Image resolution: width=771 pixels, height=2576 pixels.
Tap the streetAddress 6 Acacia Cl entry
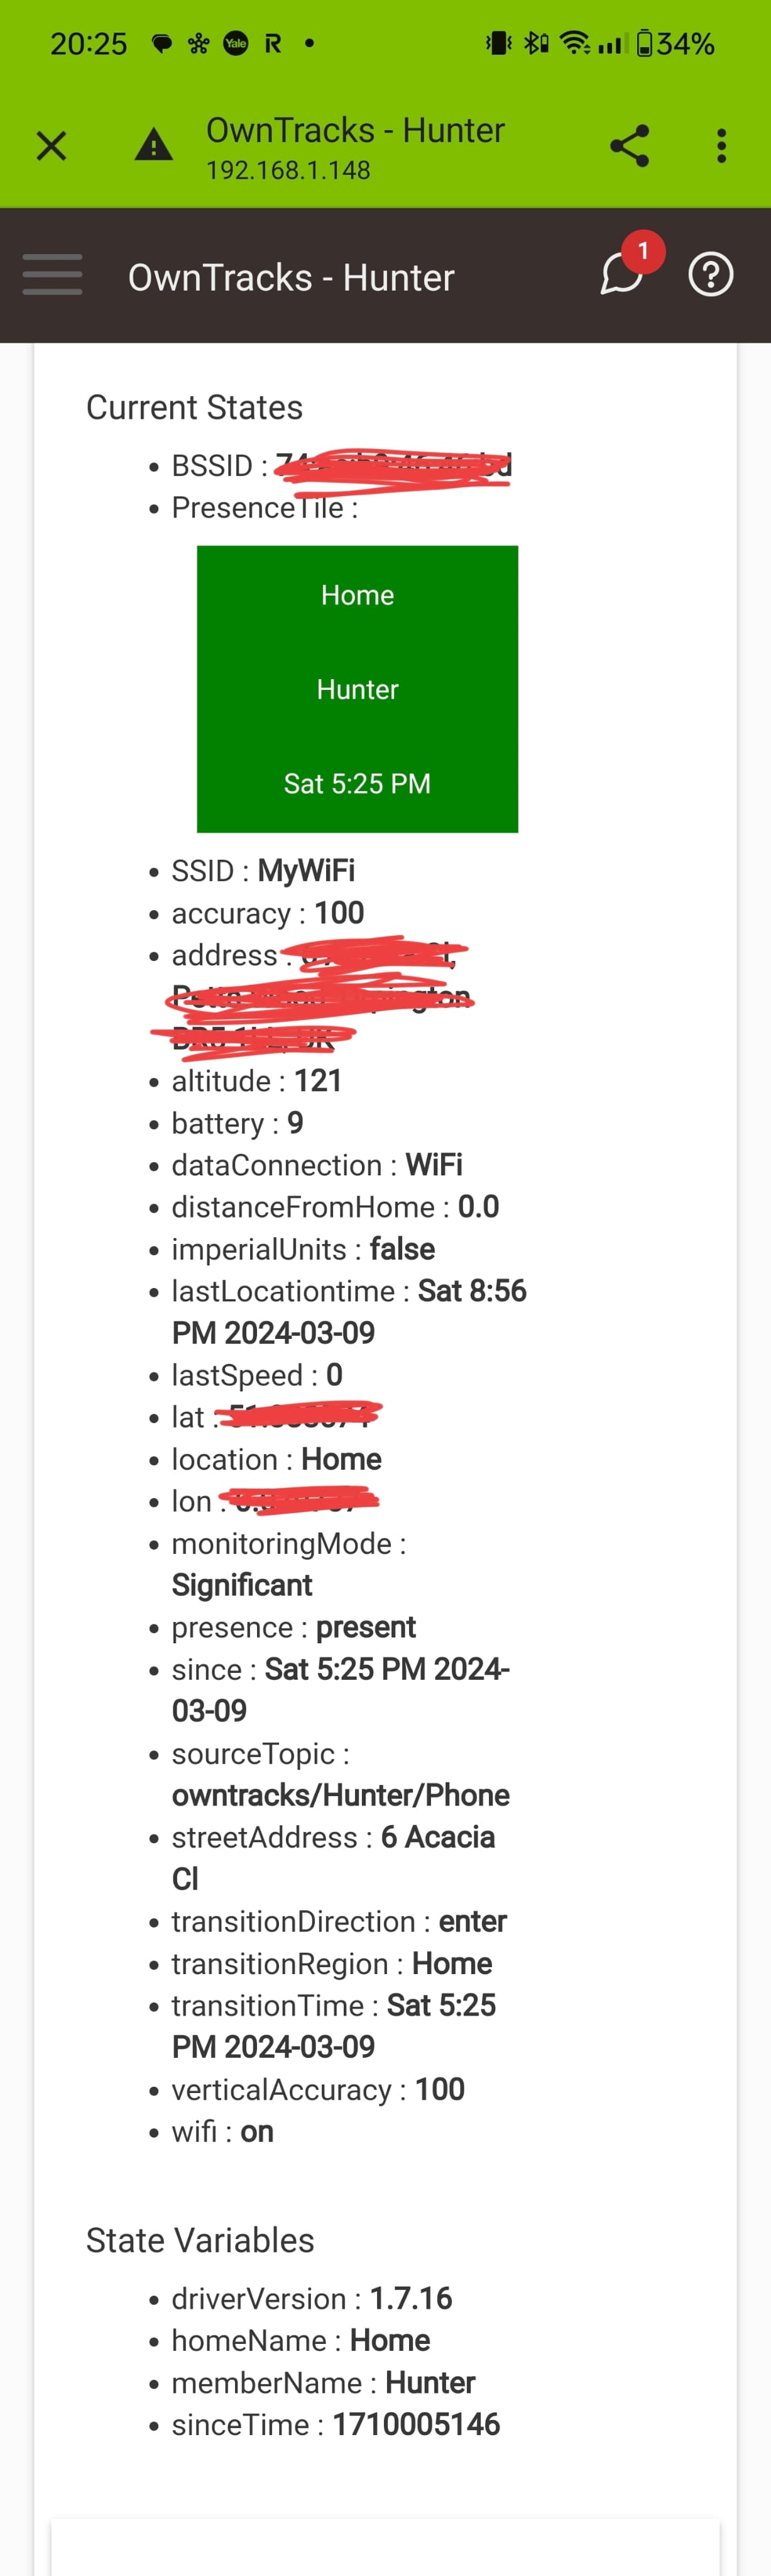coord(334,1858)
